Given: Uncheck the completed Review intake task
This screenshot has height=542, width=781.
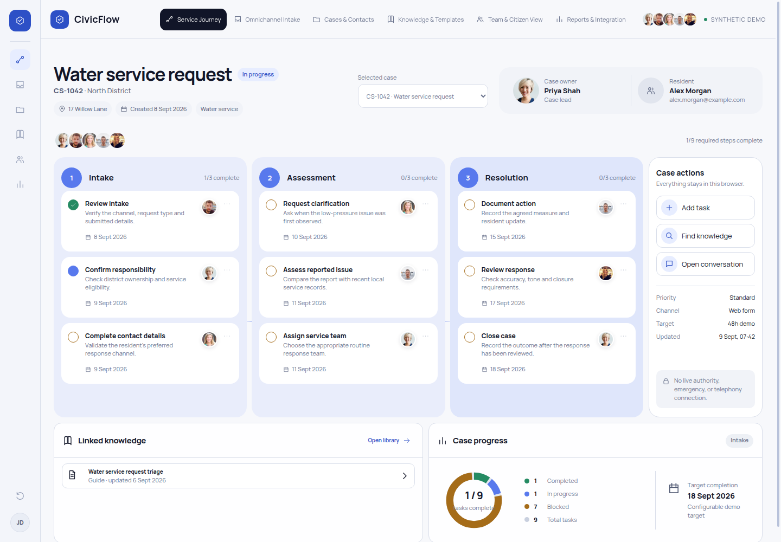Looking at the screenshot, I should (x=73, y=205).
